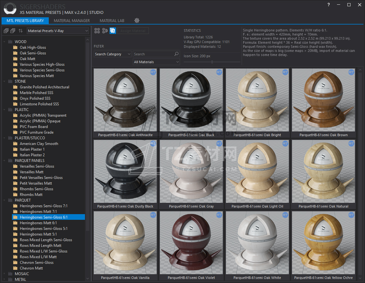Click the folder icon beside Rhombs Semi-Gloss
Image resolution: width=365 pixels, height=283 pixels.
[15, 189]
